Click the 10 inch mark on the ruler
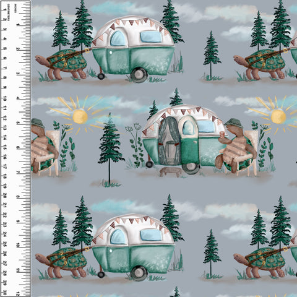Screen dimensions: 297x297 (x=18, y=246)
